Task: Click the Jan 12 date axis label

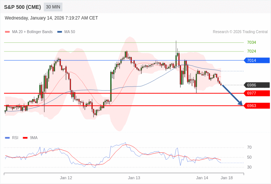Action: [66, 178]
